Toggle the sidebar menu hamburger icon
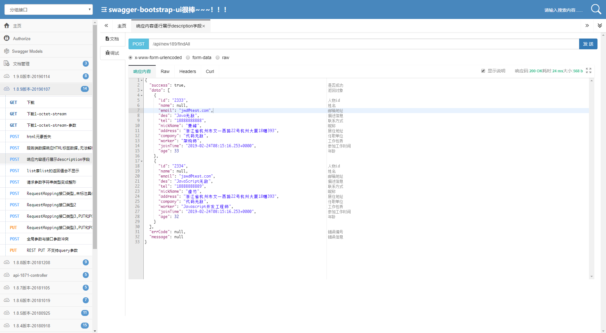 tap(104, 10)
